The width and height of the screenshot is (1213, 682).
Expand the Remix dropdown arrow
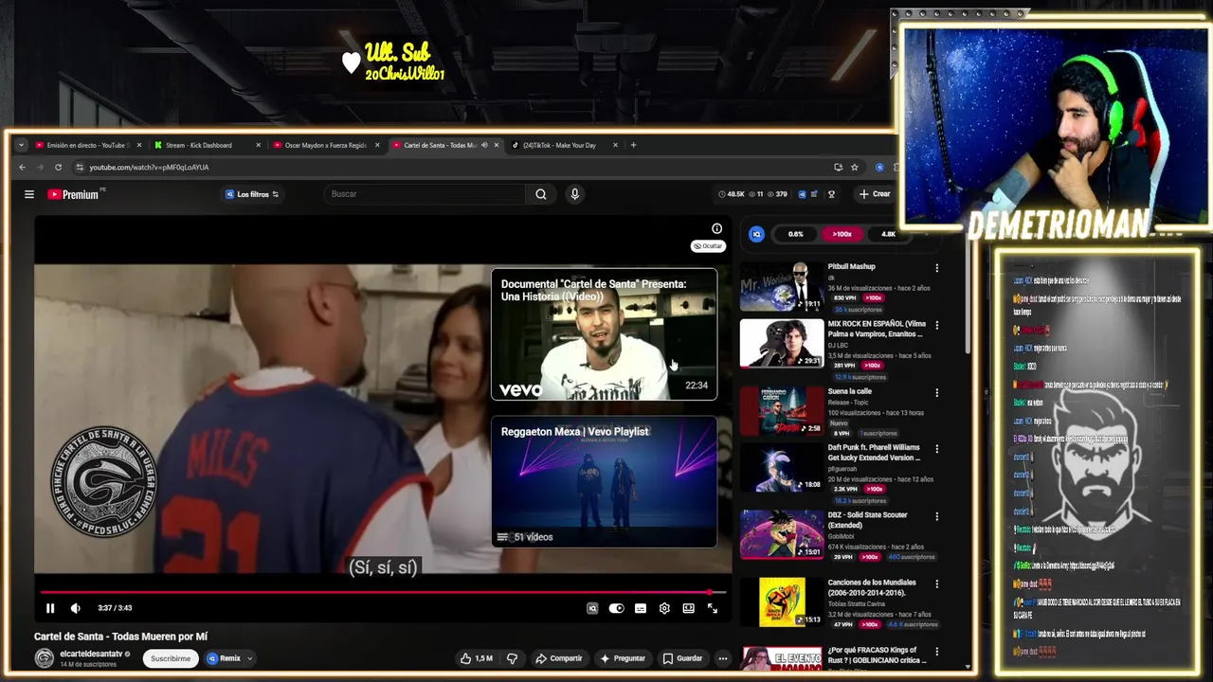(x=249, y=658)
